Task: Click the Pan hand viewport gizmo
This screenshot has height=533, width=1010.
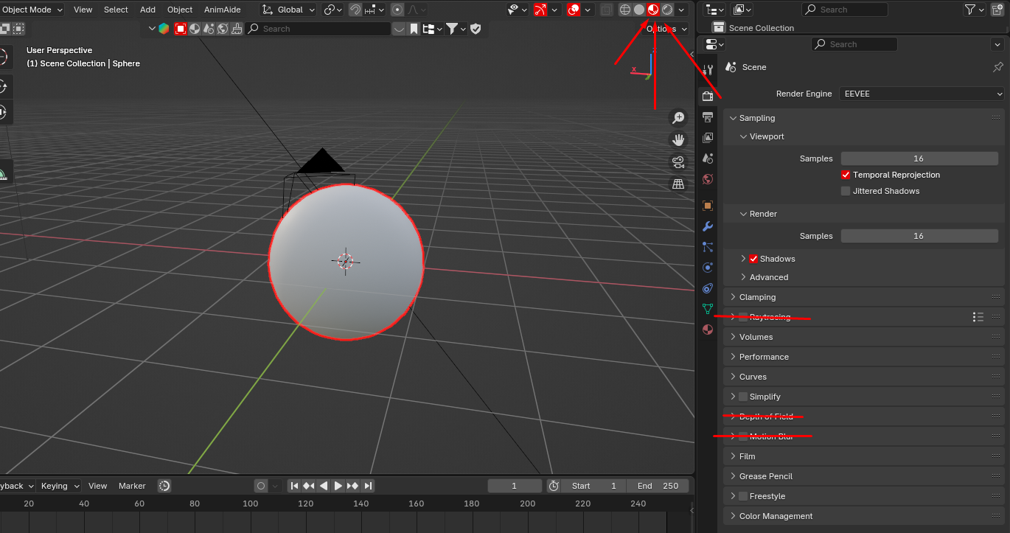Action: pos(678,139)
